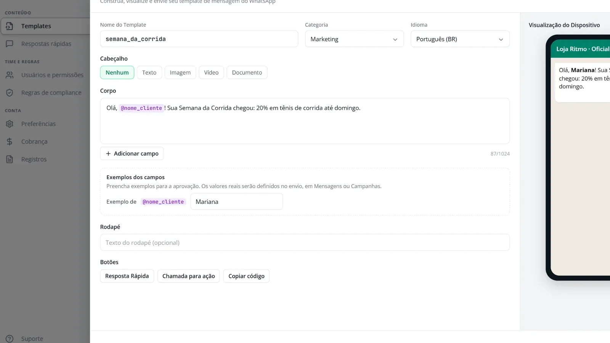Click the 87/1024 character counter
610x343 pixels.
500,154
